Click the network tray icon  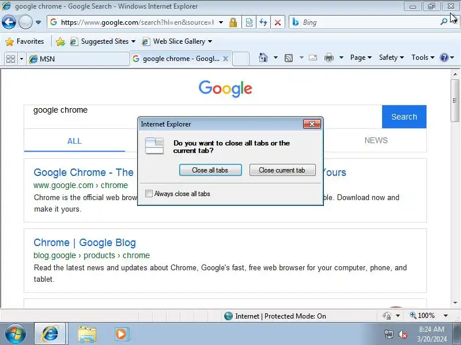coord(388,335)
